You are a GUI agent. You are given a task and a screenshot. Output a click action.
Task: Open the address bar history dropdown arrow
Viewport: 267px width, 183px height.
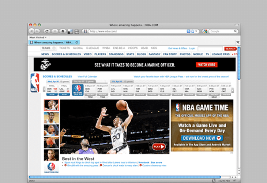pos(196,31)
